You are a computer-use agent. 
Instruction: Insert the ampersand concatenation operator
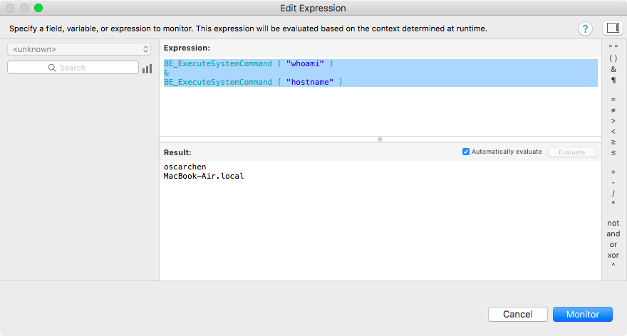pos(613,69)
